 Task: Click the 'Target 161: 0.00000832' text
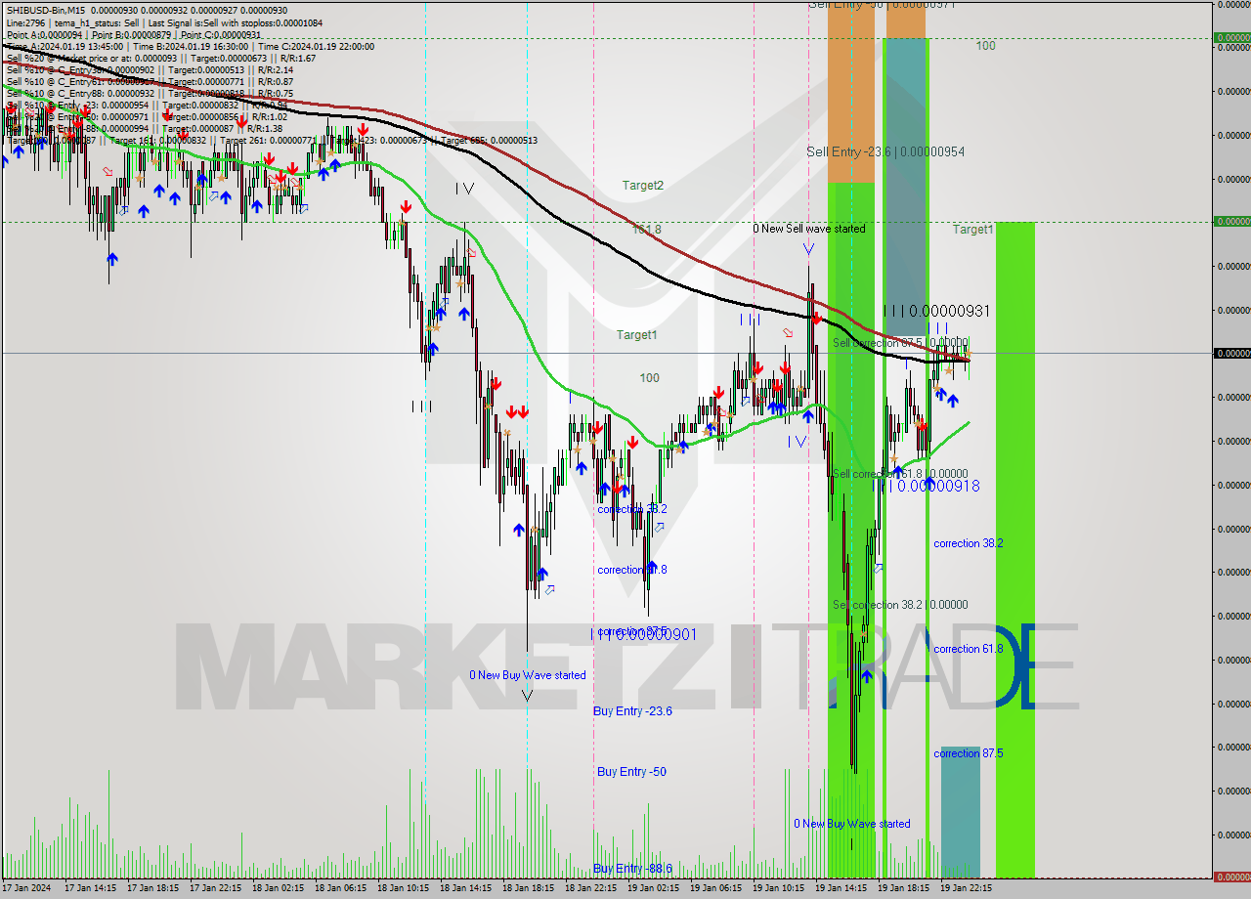pyautogui.click(x=157, y=140)
